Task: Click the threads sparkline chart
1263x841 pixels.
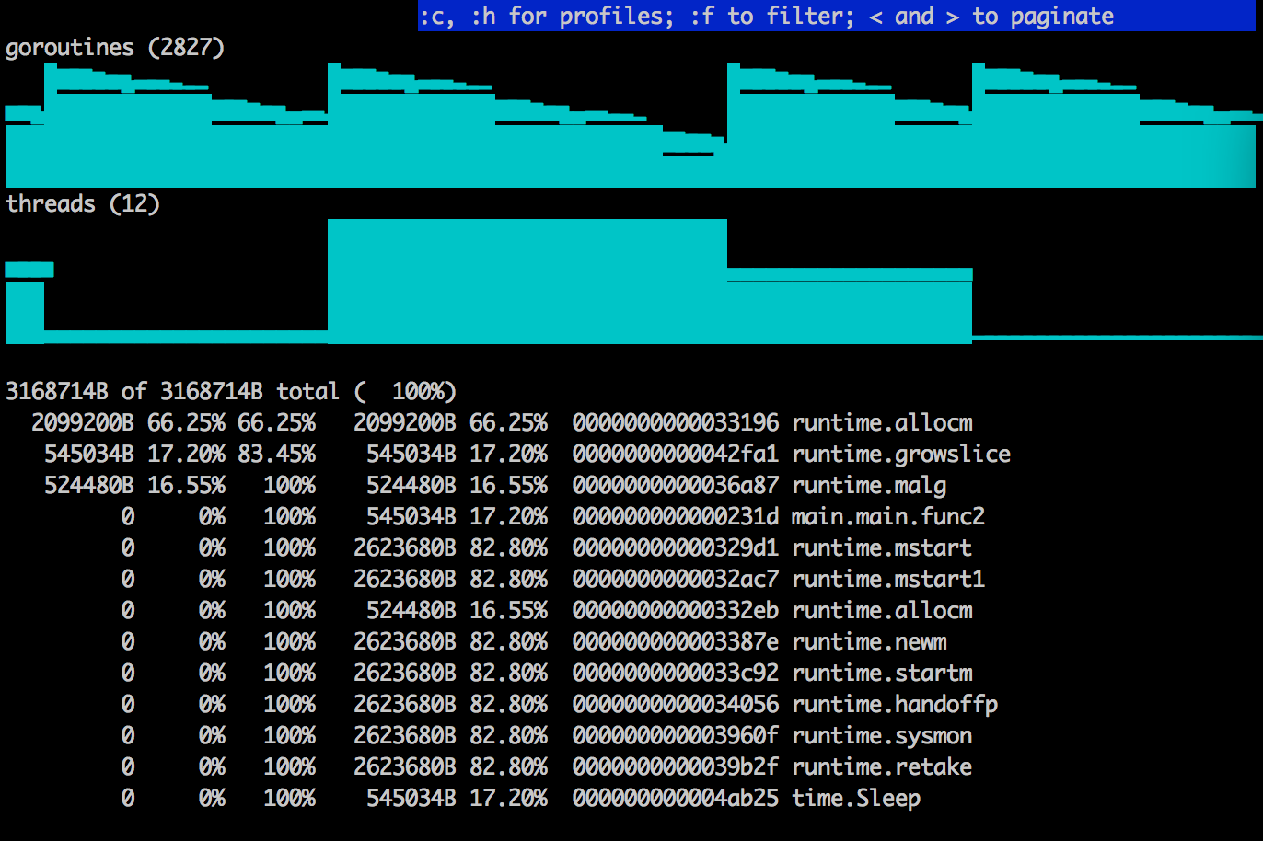Action: click(x=633, y=282)
